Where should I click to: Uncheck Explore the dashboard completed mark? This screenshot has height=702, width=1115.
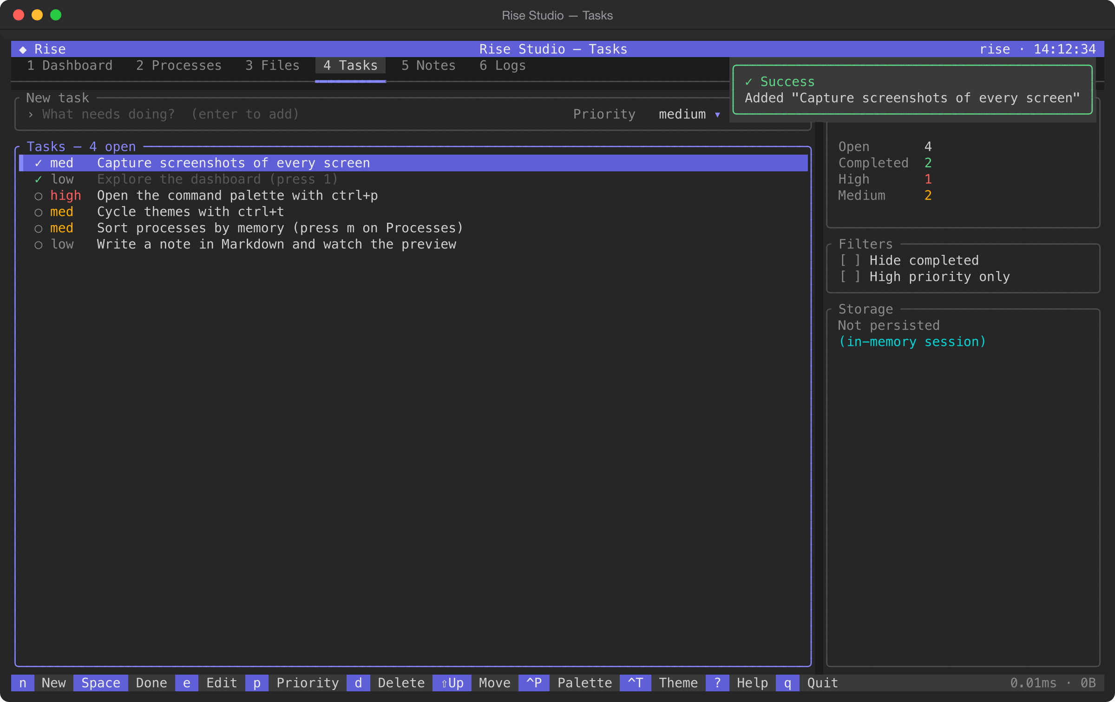click(x=39, y=179)
